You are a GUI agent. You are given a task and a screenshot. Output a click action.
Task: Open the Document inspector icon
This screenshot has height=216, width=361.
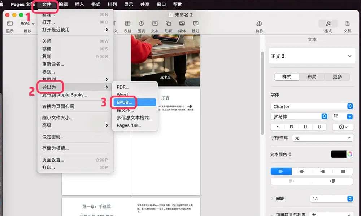click(x=347, y=23)
